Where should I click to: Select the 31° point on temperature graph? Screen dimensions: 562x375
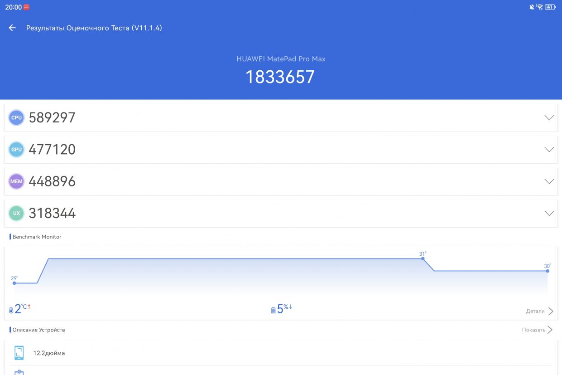point(423,258)
